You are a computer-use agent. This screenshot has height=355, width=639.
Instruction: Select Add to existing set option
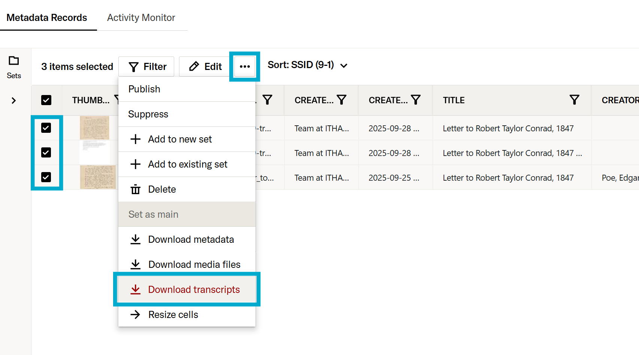tap(187, 164)
